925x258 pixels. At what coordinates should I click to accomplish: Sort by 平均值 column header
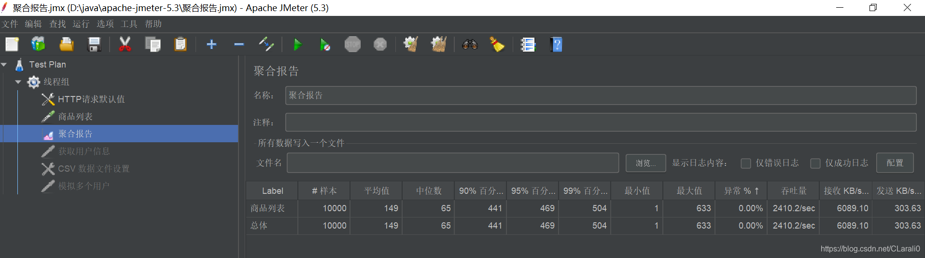(x=377, y=191)
